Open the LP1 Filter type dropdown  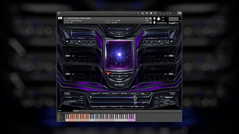(71, 97)
